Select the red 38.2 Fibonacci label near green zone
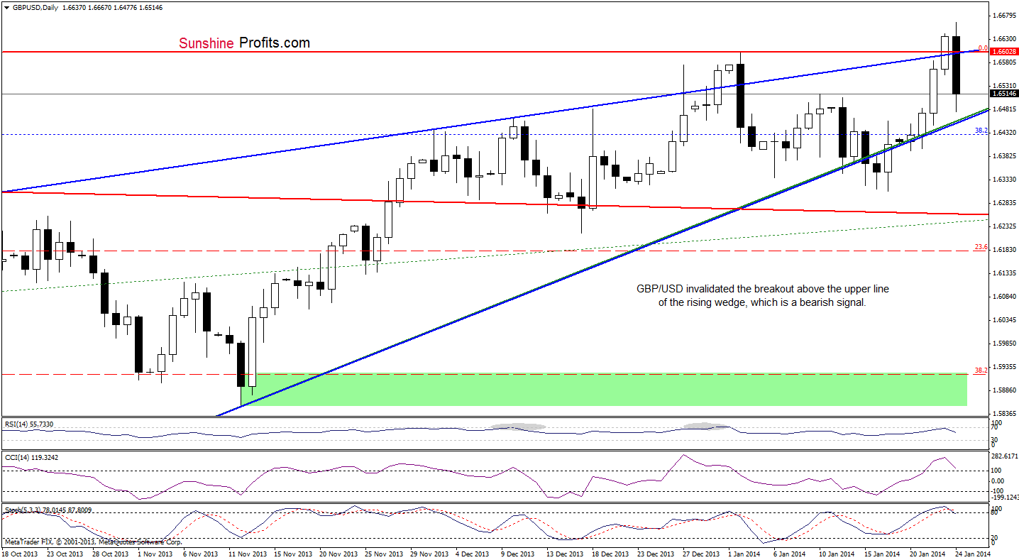The height and width of the screenshot is (560, 1019). (981, 370)
